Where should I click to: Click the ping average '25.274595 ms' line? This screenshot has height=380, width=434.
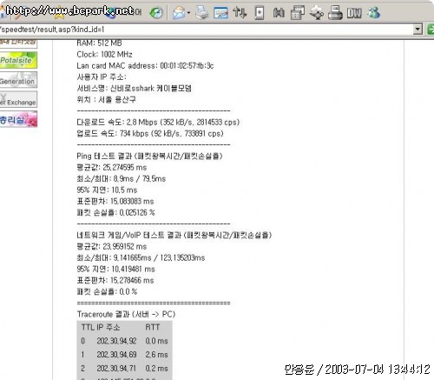click(112, 168)
